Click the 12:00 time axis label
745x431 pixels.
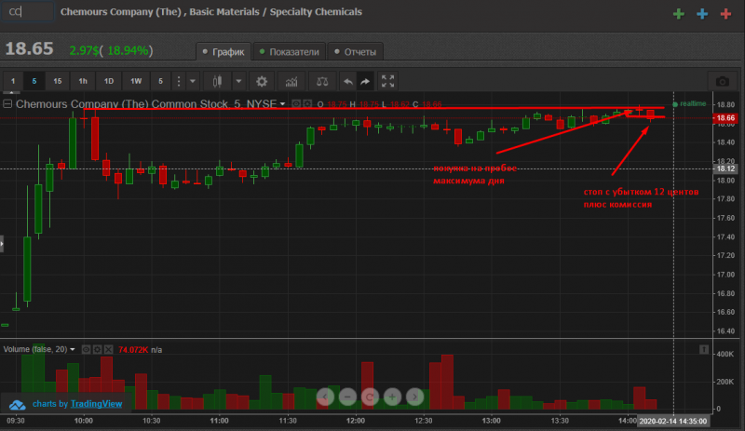(x=356, y=421)
